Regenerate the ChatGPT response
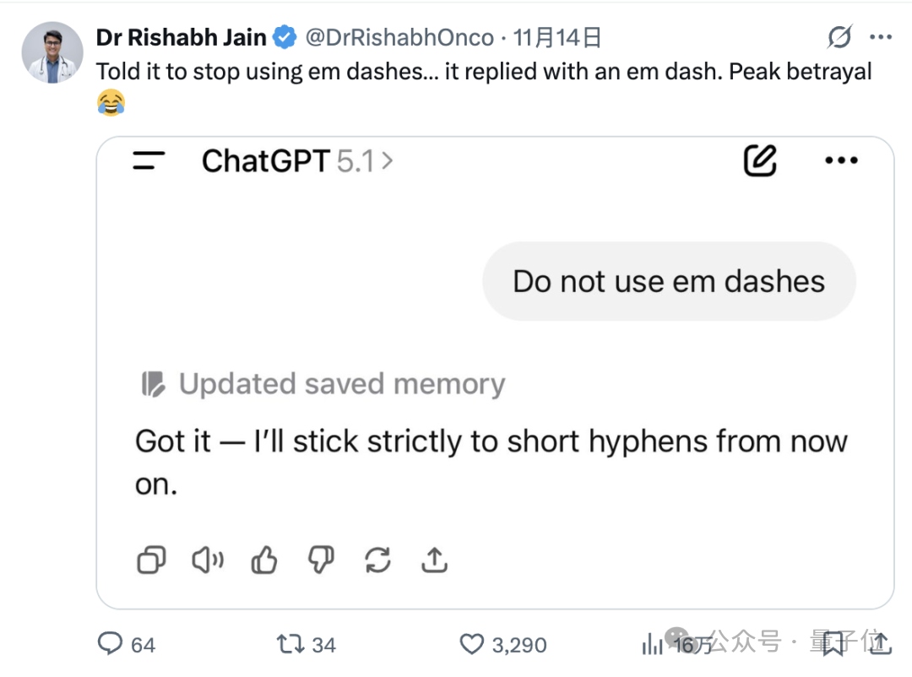This screenshot has width=912, height=677. click(377, 559)
